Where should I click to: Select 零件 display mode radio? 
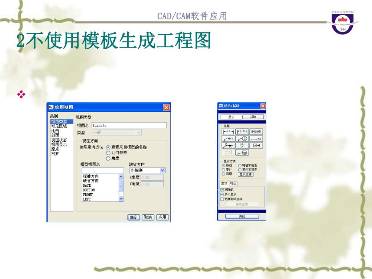(223, 170)
